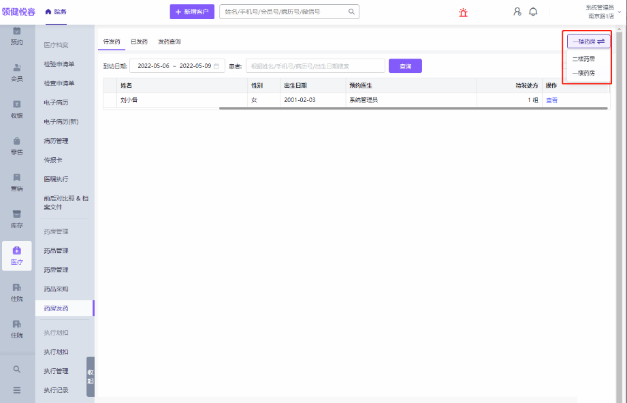627x403 pixels.
Task: Click the 查询 button
Action: coord(405,66)
